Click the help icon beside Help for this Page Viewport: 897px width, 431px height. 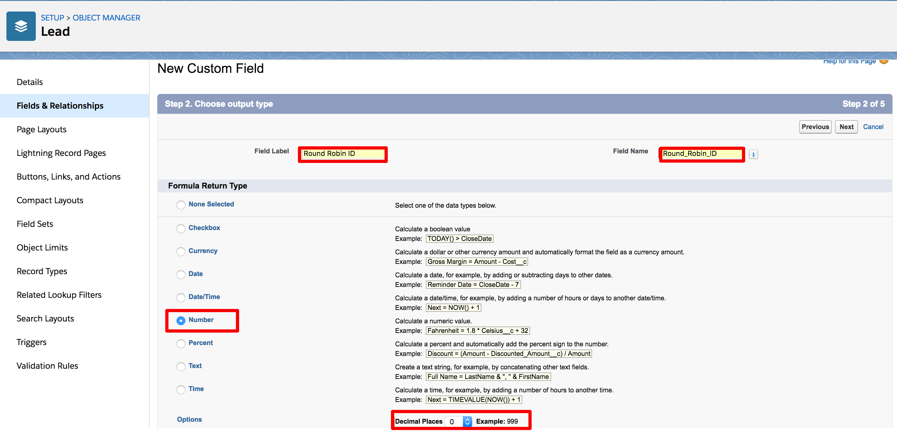(x=884, y=61)
